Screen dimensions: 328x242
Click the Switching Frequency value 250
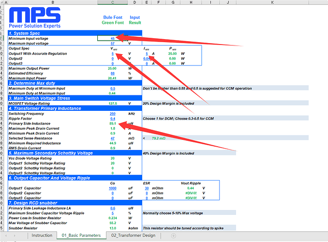point(112,113)
